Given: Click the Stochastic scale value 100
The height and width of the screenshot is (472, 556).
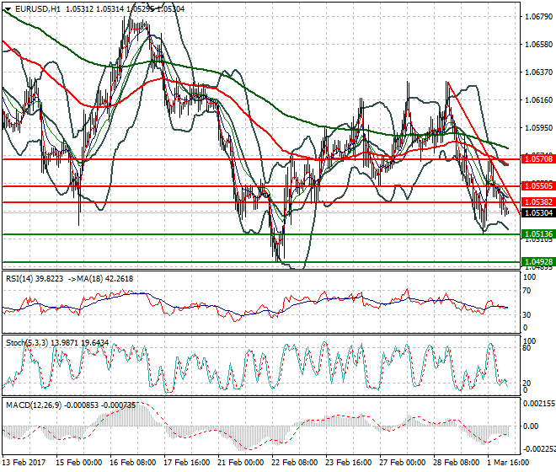Looking at the screenshot, I should 530,341.
